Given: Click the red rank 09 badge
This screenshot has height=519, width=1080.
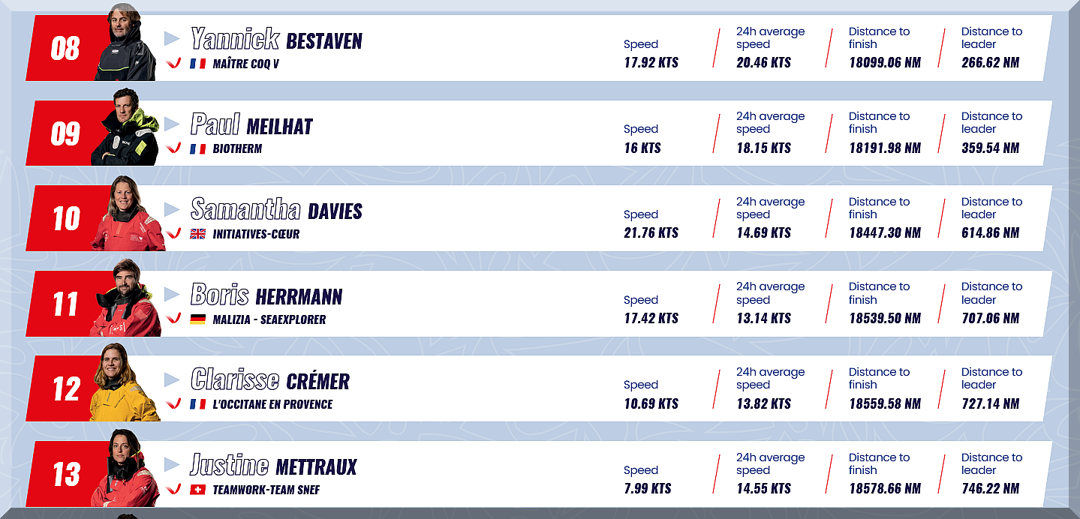Looking at the screenshot, I should coord(65,133).
